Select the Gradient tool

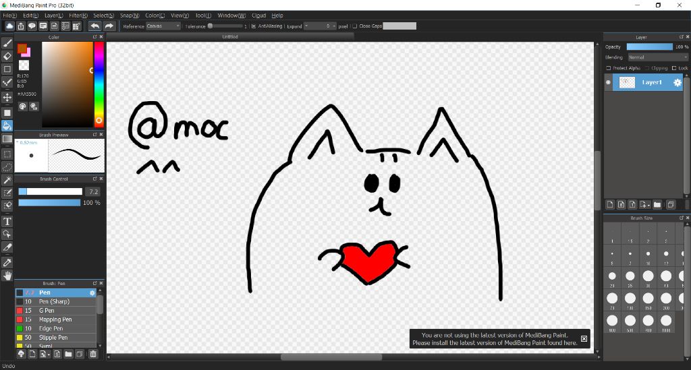7,139
